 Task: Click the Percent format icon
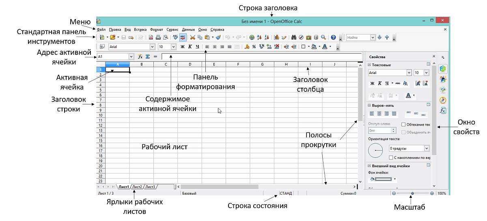coord(254,47)
